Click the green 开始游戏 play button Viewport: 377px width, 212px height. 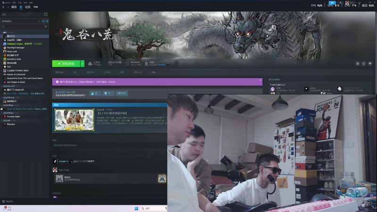click(66, 64)
